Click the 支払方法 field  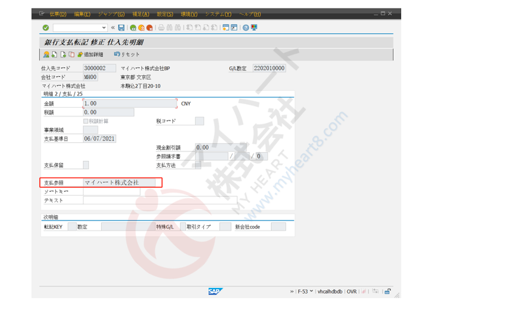point(198,165)
